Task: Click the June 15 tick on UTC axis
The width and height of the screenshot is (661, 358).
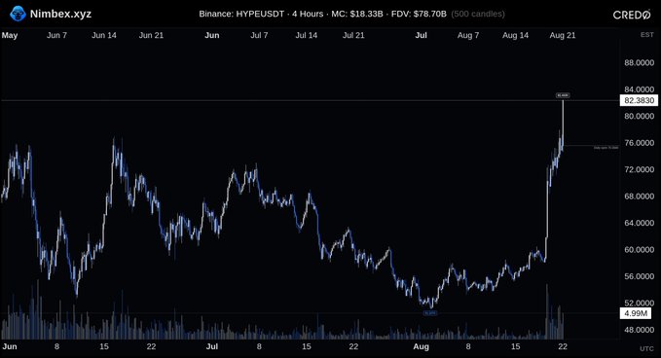Action: (104, 346)
